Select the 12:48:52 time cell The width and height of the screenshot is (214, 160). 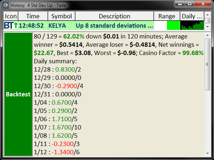(x=33, y=26)
